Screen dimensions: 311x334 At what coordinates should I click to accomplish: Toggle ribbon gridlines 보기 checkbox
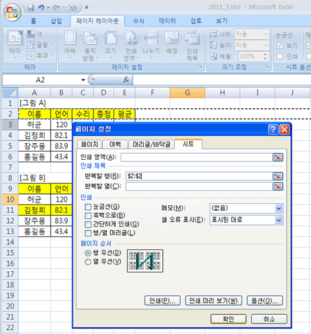point(279,45)
